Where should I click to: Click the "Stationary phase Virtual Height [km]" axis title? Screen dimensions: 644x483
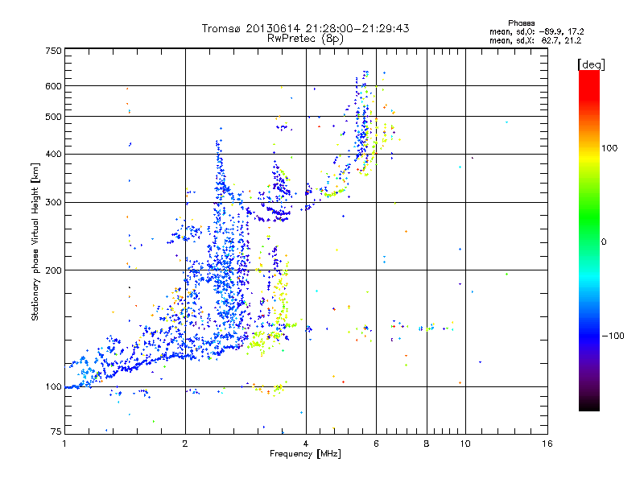(x=35, y=242)
